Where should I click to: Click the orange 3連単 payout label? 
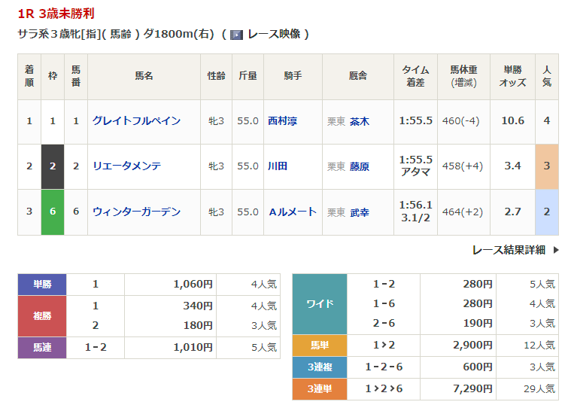[x=319, y=389]
